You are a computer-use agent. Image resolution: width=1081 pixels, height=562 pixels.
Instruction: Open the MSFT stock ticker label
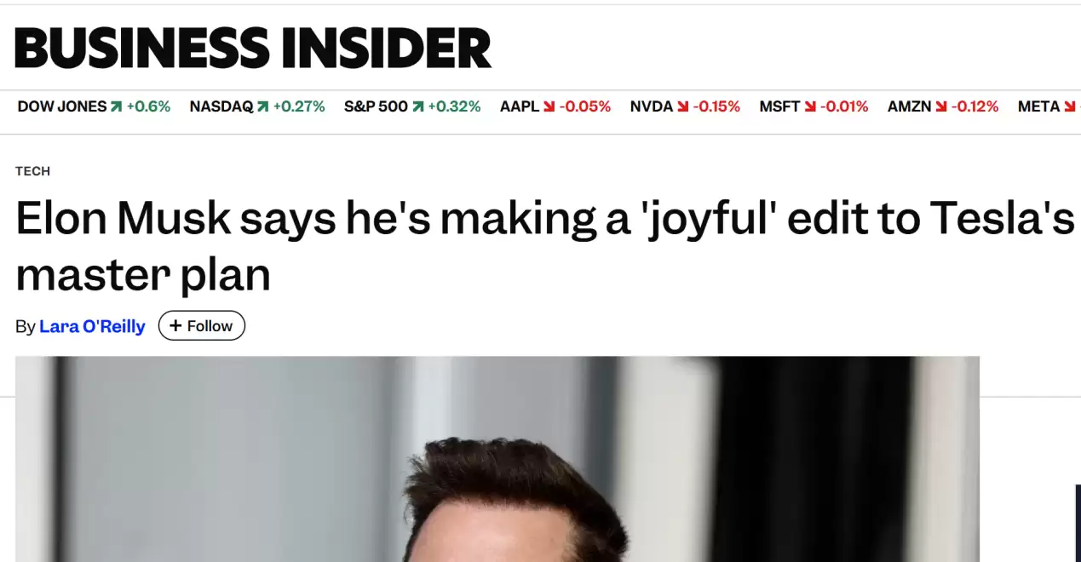pyautogui.click(x=779, y=107)
